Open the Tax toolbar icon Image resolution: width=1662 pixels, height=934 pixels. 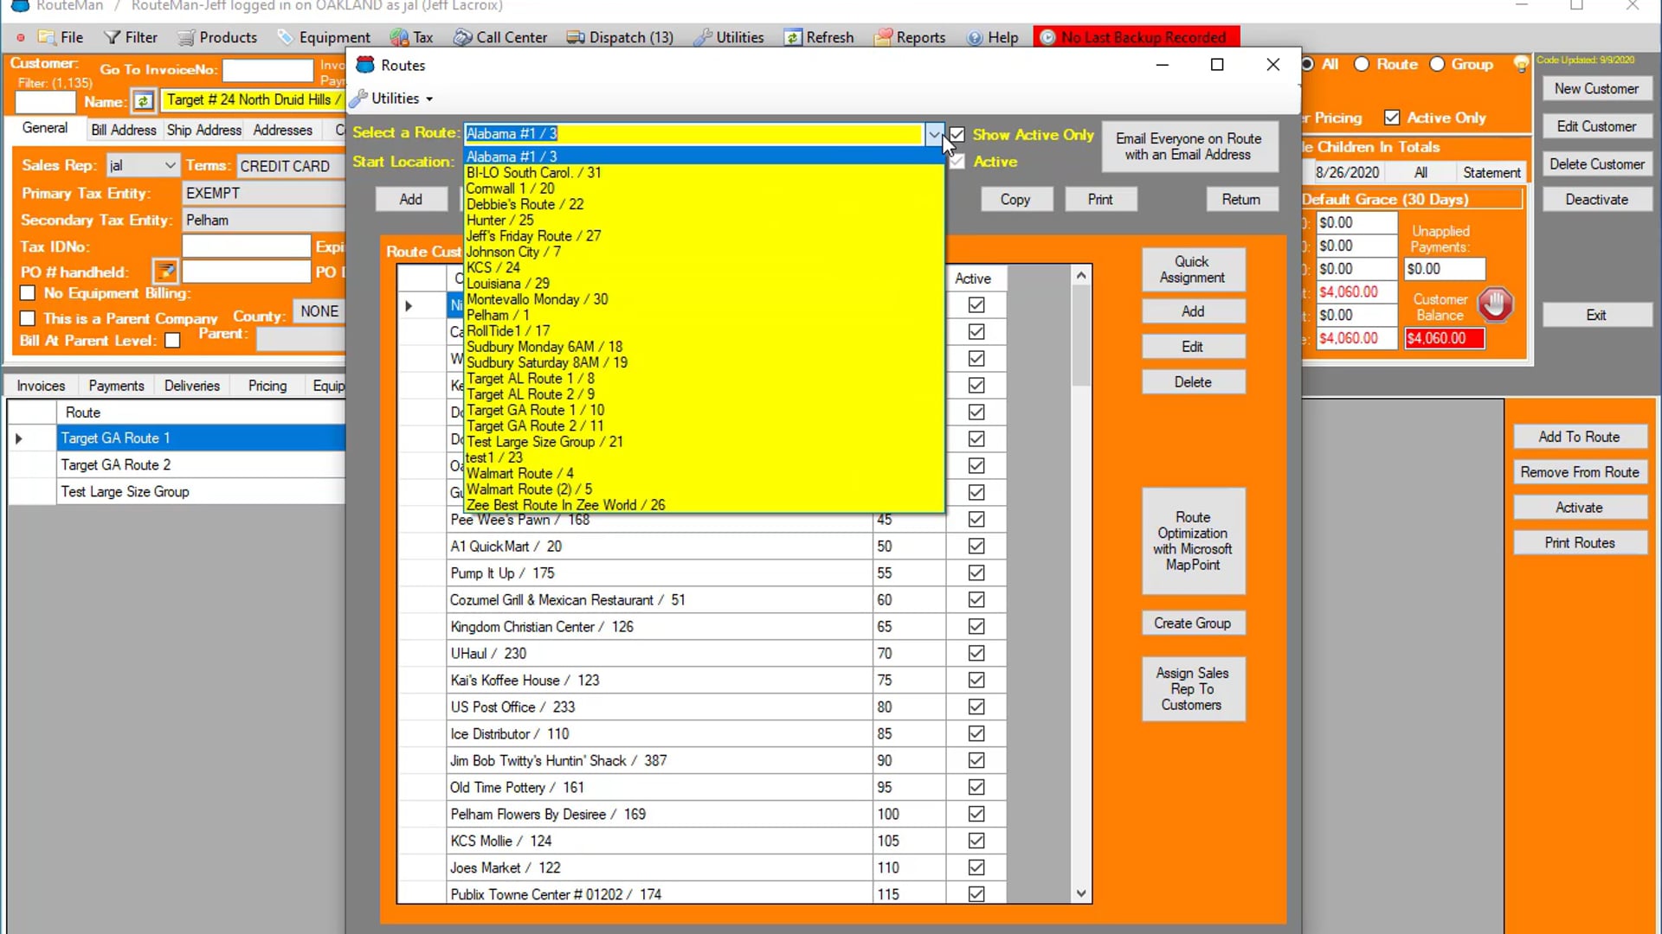399,37
